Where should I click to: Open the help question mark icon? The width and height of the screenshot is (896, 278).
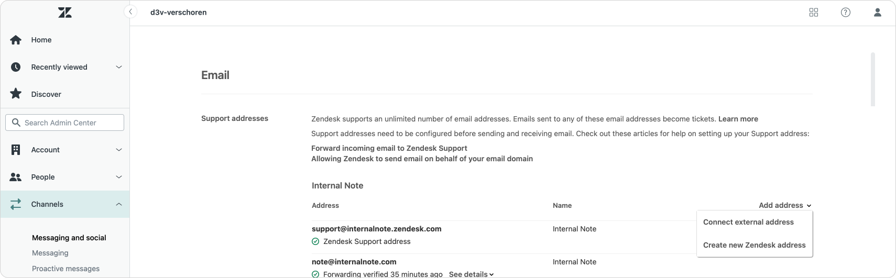[846, 13]
